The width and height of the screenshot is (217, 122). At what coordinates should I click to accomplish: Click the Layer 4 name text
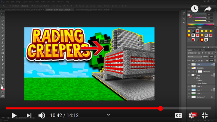(x=199, y=86)
